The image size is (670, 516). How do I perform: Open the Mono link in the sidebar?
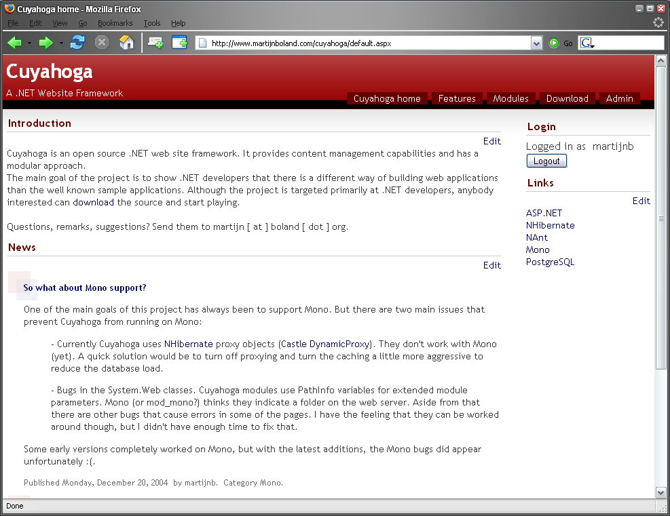click(x=538, y=250)
